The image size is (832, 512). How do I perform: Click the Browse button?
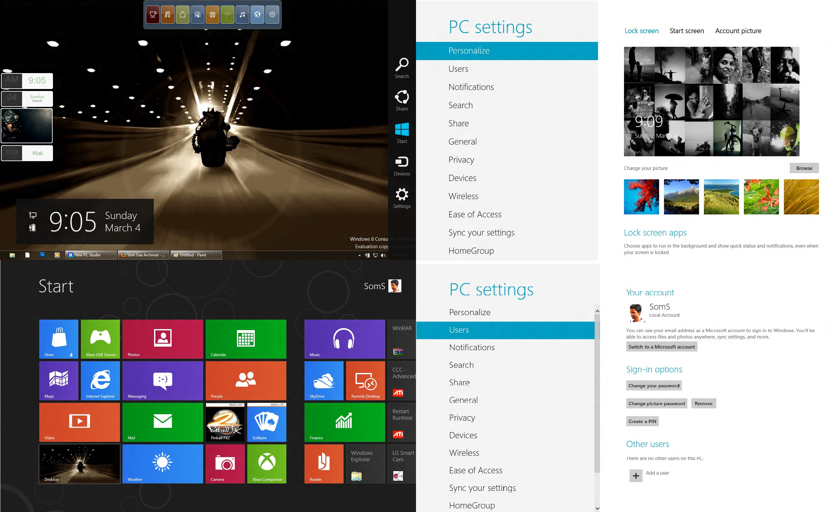click(804, 168)
